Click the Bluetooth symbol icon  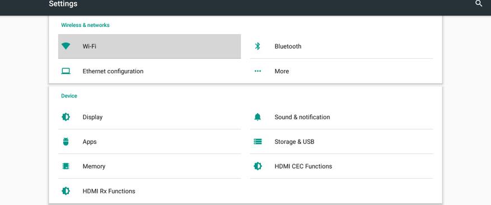click(x=258, y=46)
